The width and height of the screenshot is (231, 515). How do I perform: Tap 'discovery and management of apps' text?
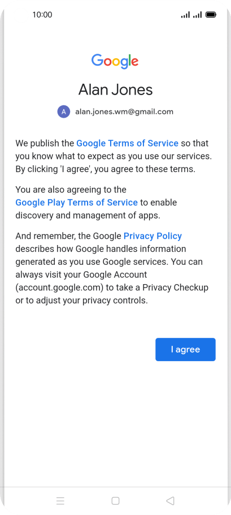88,216
